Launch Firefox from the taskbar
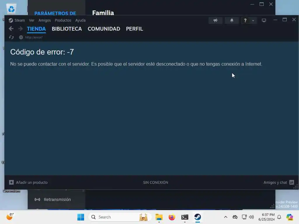This screenshot has height=224, width=299. 172,217
